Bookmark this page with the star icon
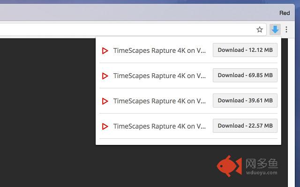The width and height of the screenshot is (300, 187). click(260, 29)
